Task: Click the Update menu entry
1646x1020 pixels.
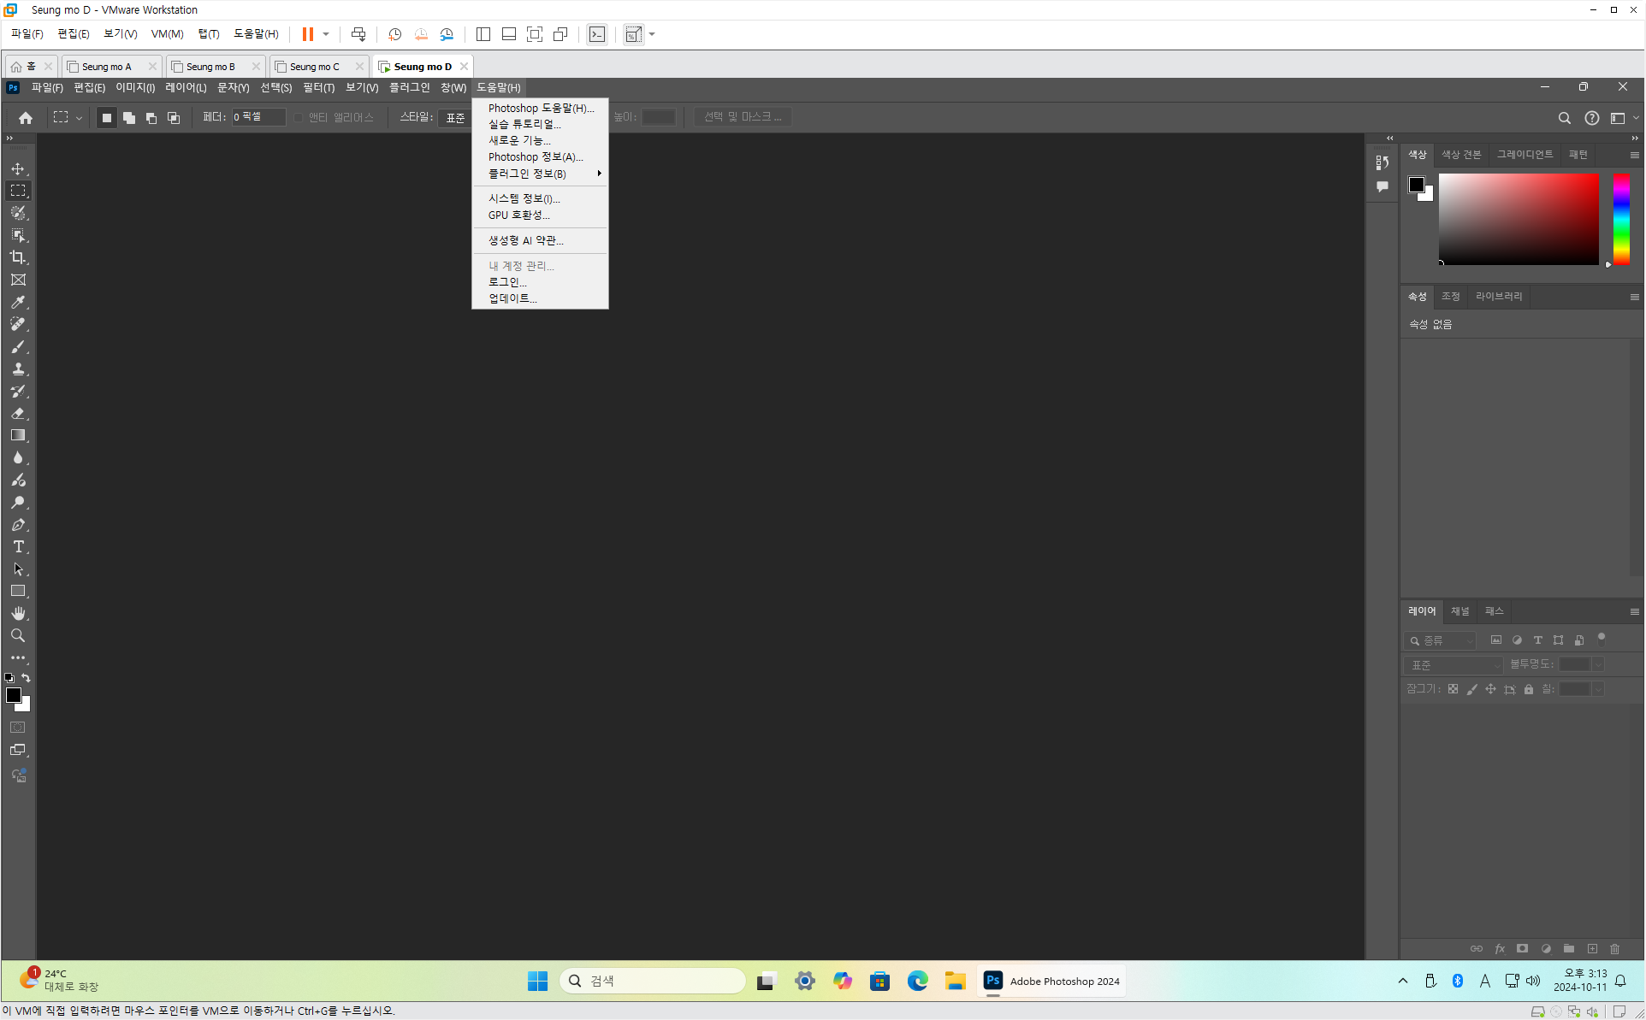Action: (512, 298)
